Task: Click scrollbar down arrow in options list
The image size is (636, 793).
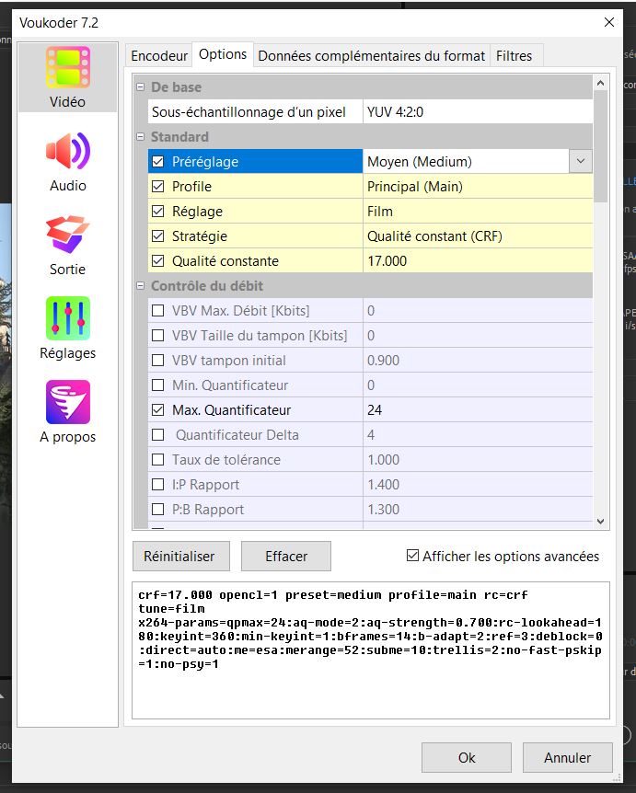Action: click(x=601, y=521)
